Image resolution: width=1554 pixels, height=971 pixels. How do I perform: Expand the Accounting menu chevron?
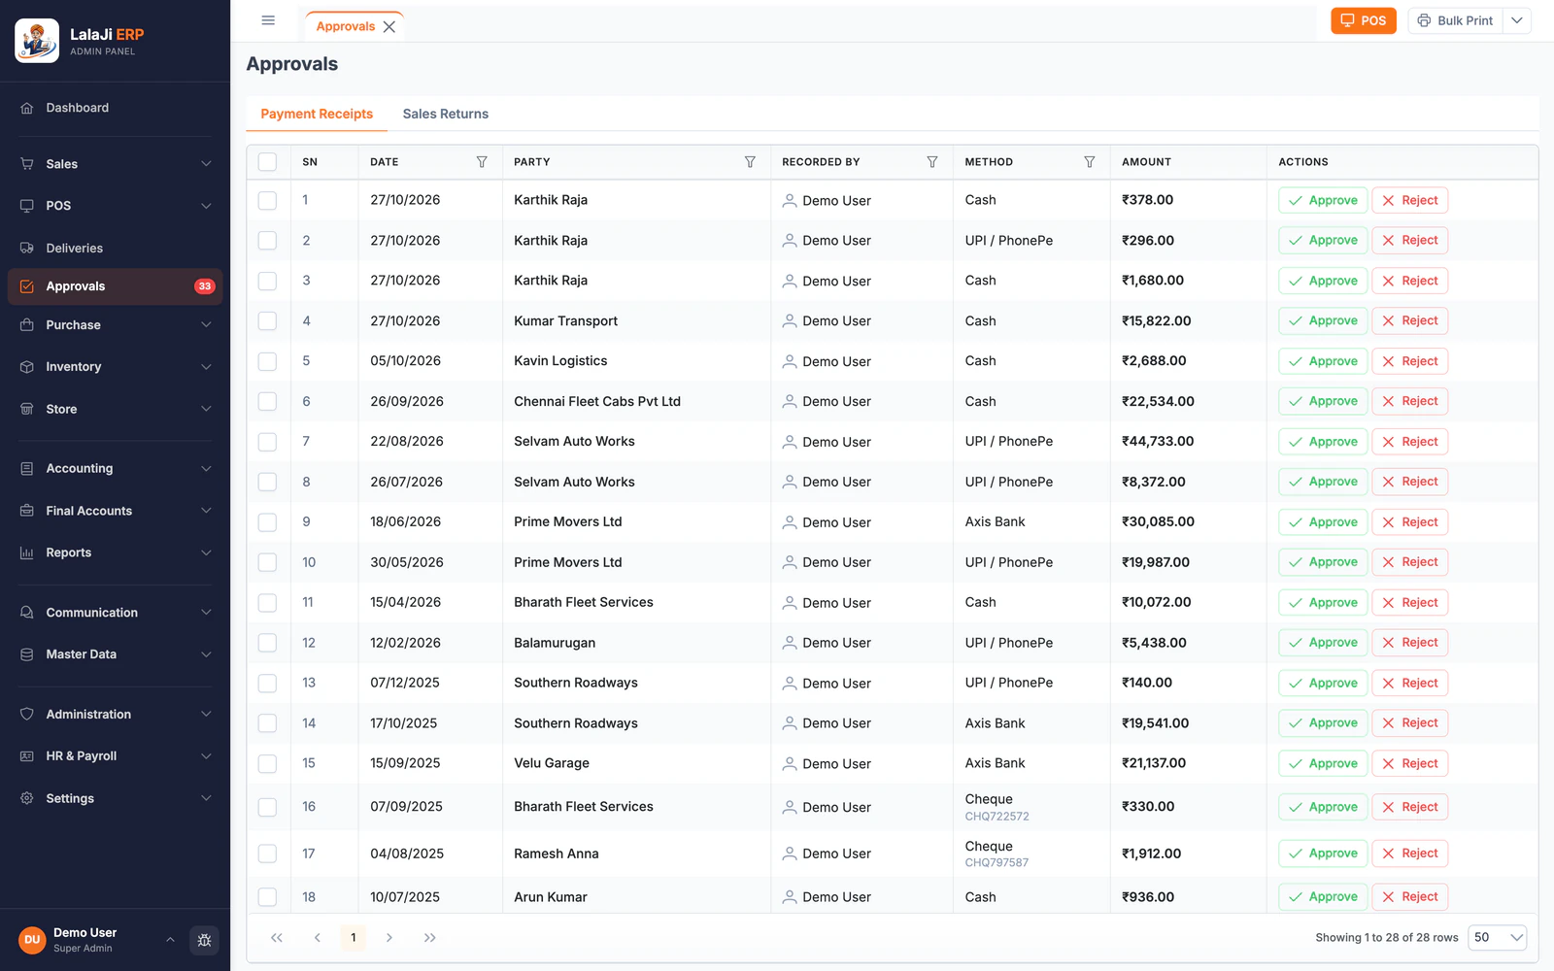206,469
